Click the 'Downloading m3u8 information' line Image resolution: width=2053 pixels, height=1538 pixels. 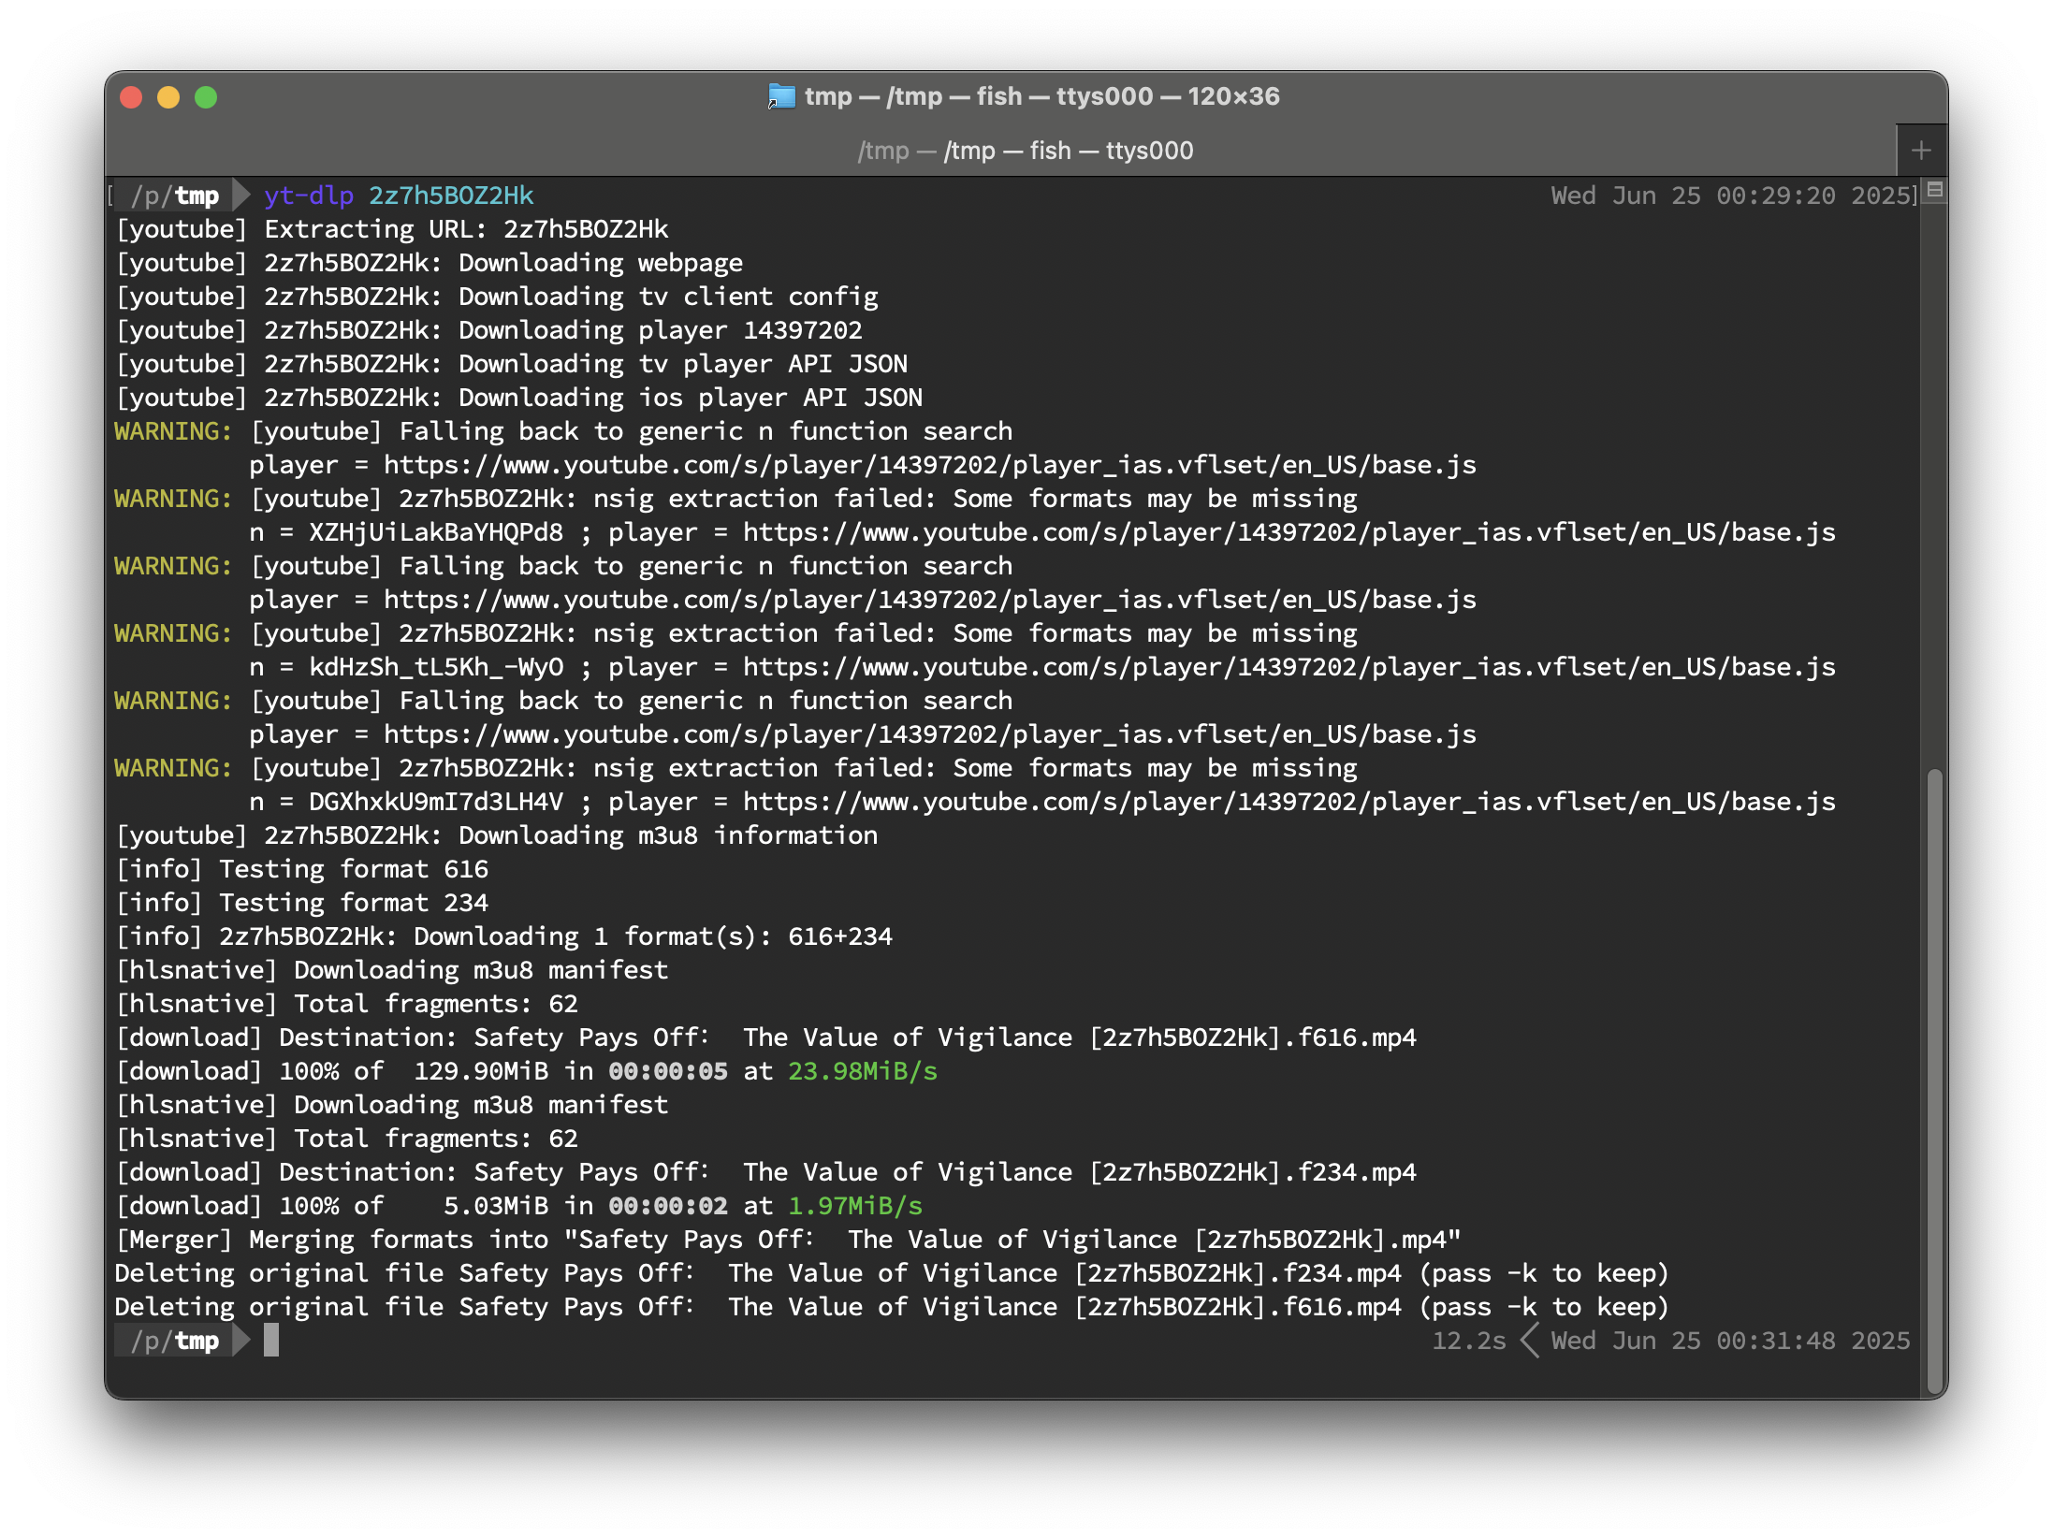[x=497, y=835]
